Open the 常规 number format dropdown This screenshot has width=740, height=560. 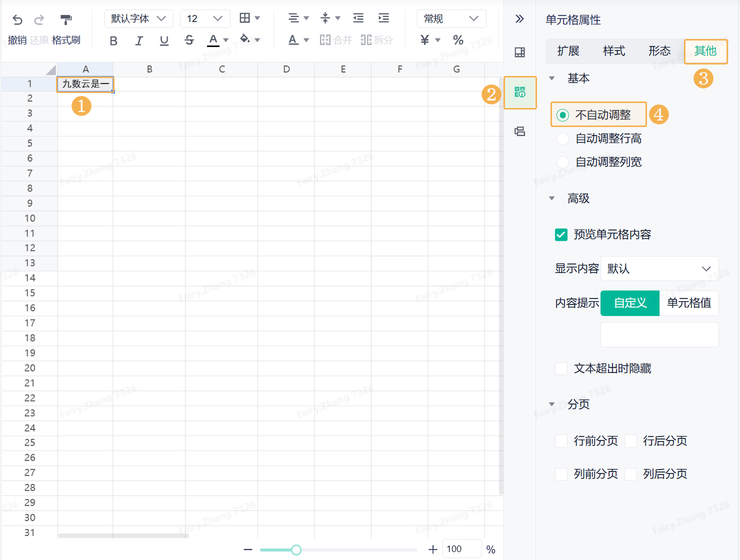point(451,18)
